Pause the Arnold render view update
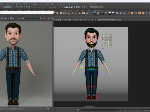The width and height of the screenshot is (150, 112). click(8, 18)
